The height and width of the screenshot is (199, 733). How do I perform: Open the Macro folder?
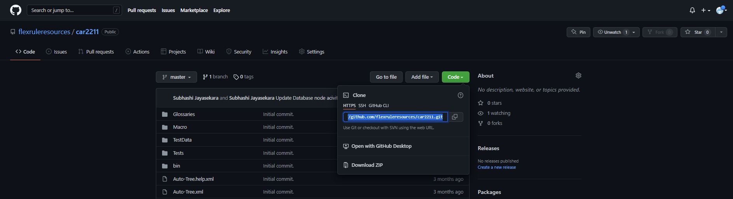pos(180,127)
